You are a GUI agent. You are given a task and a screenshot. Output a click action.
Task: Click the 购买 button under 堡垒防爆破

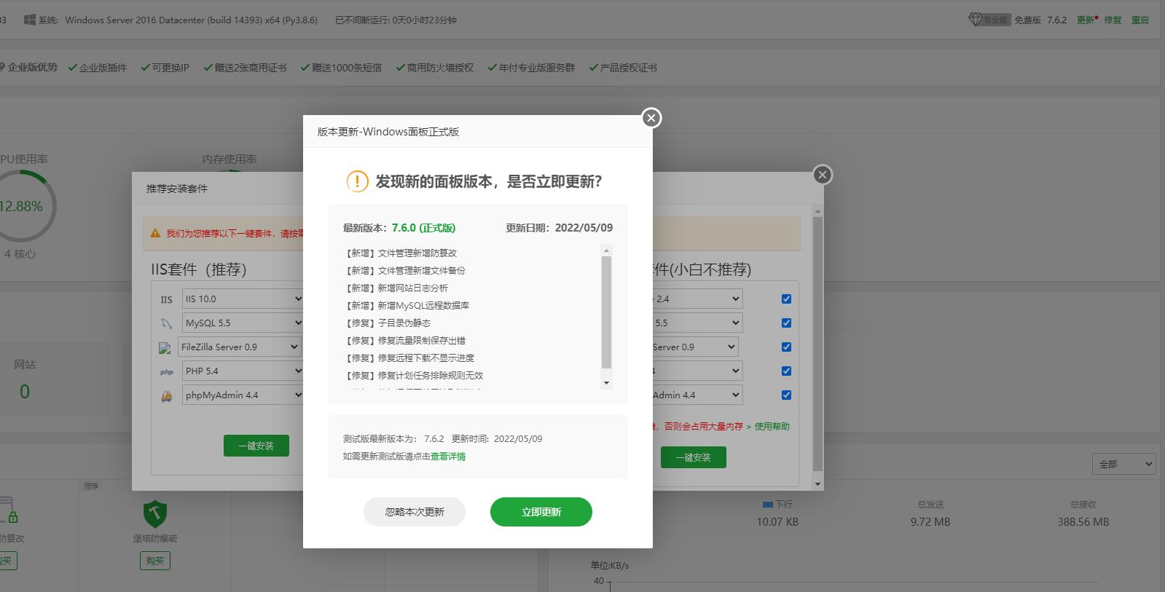(155, 561)
